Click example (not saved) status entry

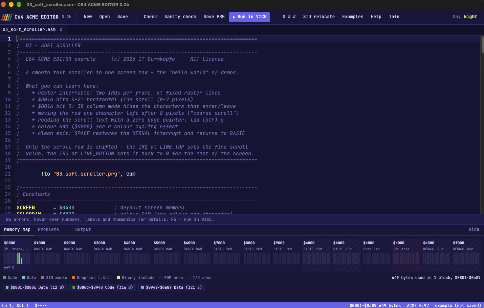(x=458, y=305)
